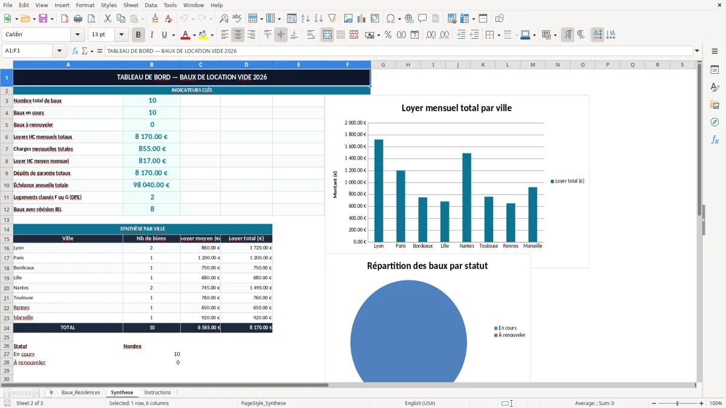
Task: Run the spelling check (abc icon)
Action: coord(237,19)
